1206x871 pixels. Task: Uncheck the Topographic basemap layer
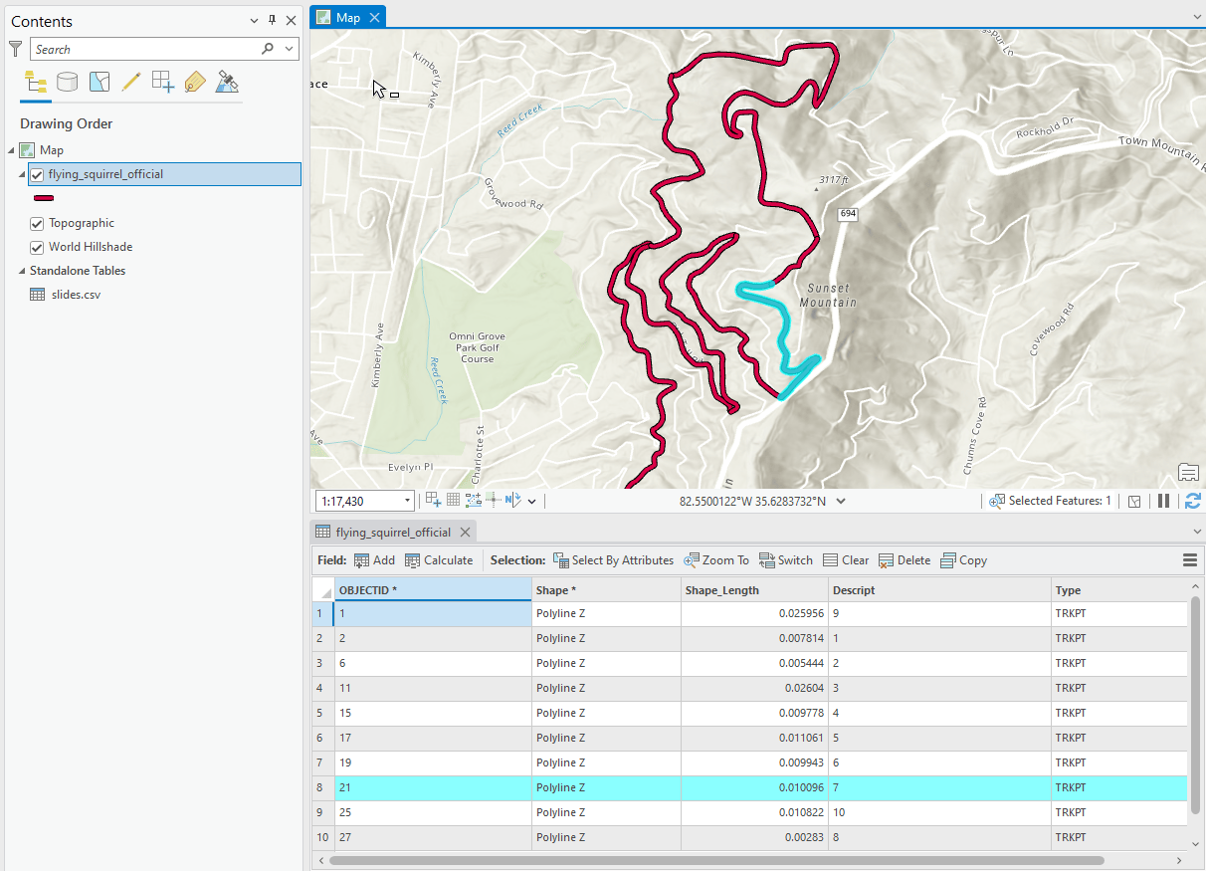[x=37, y=222]
